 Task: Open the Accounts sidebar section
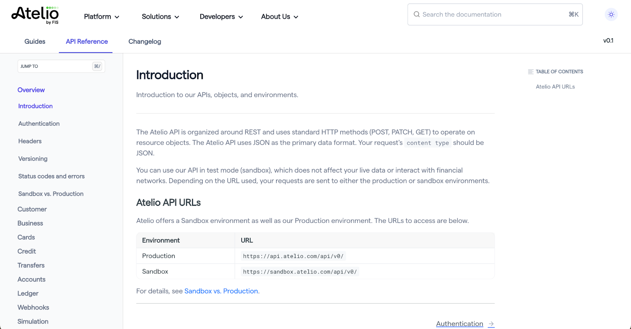[32, 279]
